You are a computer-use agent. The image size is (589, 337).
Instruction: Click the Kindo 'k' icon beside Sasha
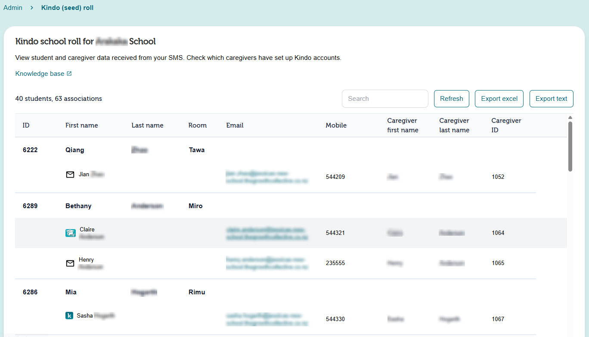pos(69,315)
